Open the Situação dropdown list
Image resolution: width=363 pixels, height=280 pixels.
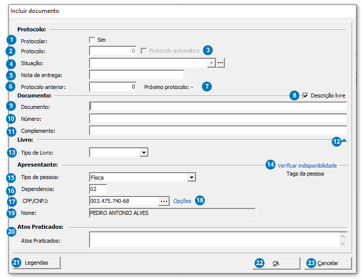211,63
